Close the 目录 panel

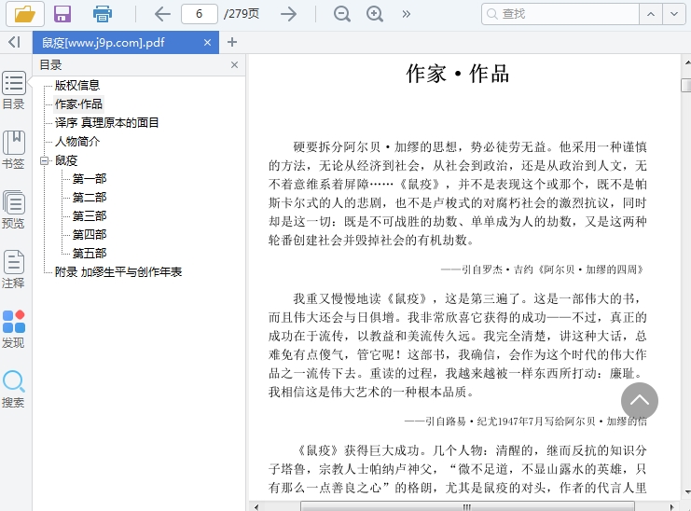[x=234, y=64]
